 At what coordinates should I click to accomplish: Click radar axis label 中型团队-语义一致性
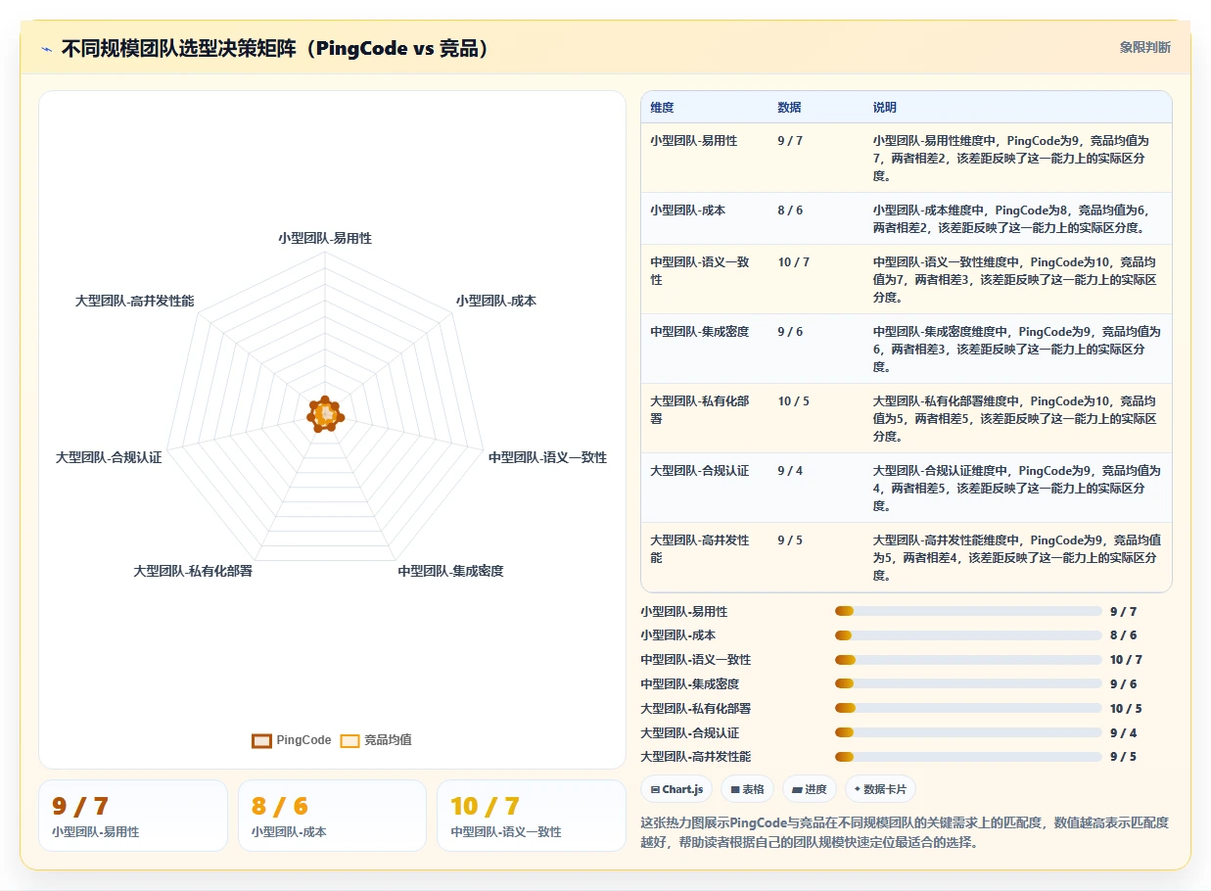pyautogui.click(x=548, y=457)
